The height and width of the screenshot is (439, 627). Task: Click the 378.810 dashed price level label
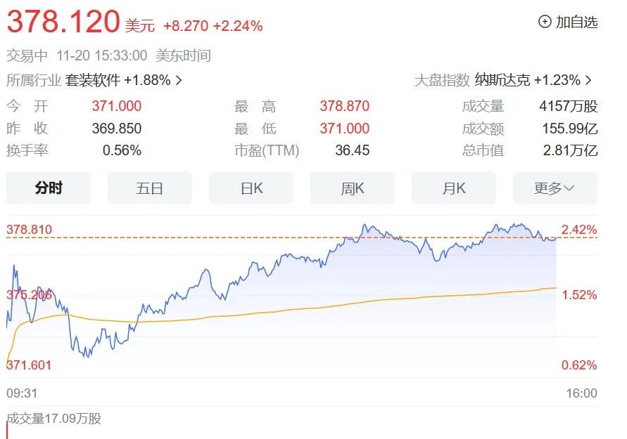[x=29, y=230]
